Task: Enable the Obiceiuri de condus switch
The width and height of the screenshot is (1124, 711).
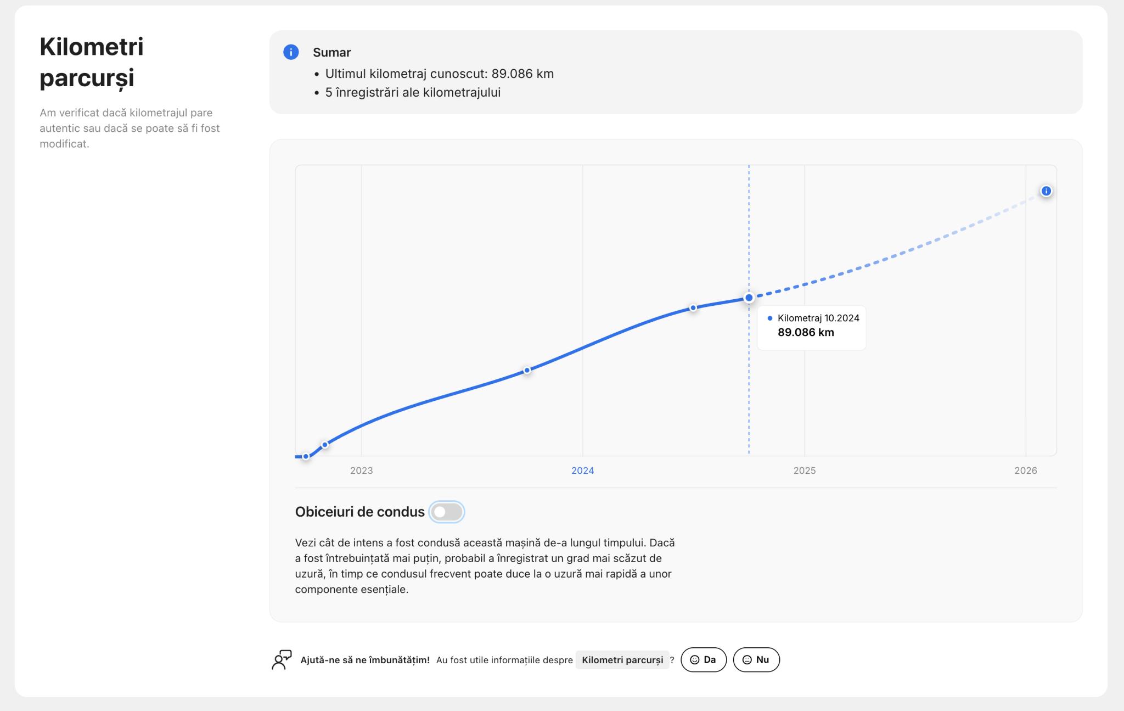Action: [447, 512]
